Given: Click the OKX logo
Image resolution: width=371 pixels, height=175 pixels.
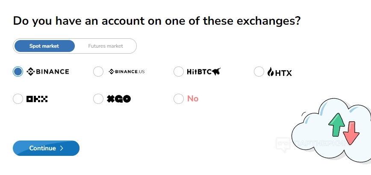Looking at the screenshot, I should pos(37,99).
